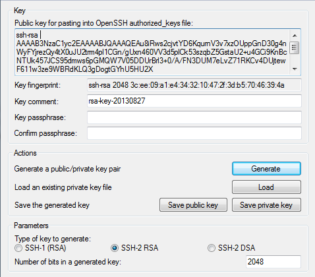Click 'Save the generated key' label
315x277 pixels.
(x=52, y=205)
